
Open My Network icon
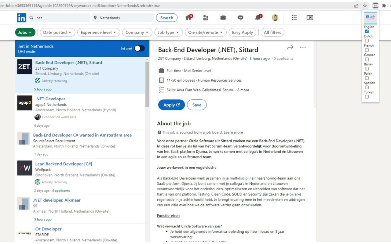tap(206, 18)
